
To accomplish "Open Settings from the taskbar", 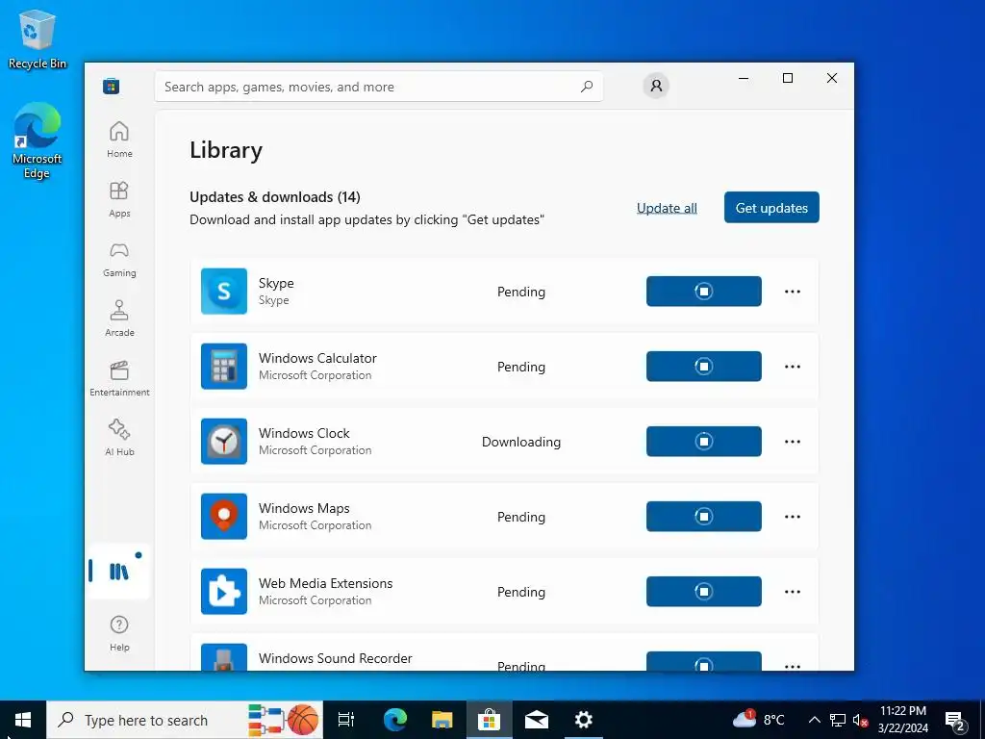I will pyautogui.click(x=584, y=720).
